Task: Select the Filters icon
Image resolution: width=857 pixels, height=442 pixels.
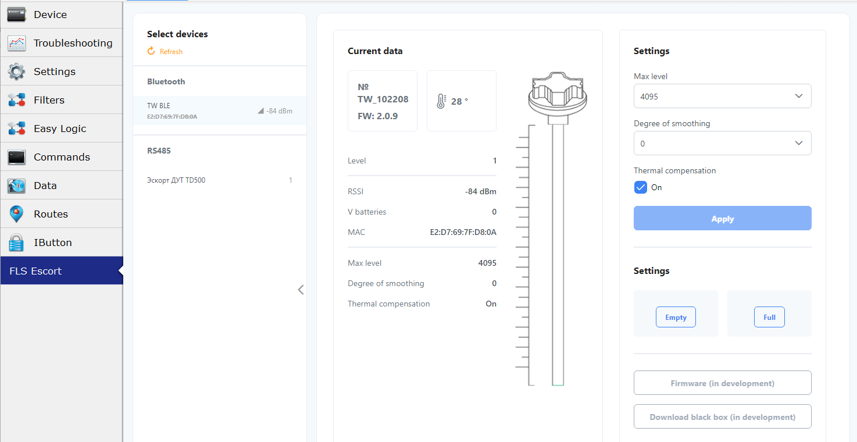Action: [x=16, y=100]
